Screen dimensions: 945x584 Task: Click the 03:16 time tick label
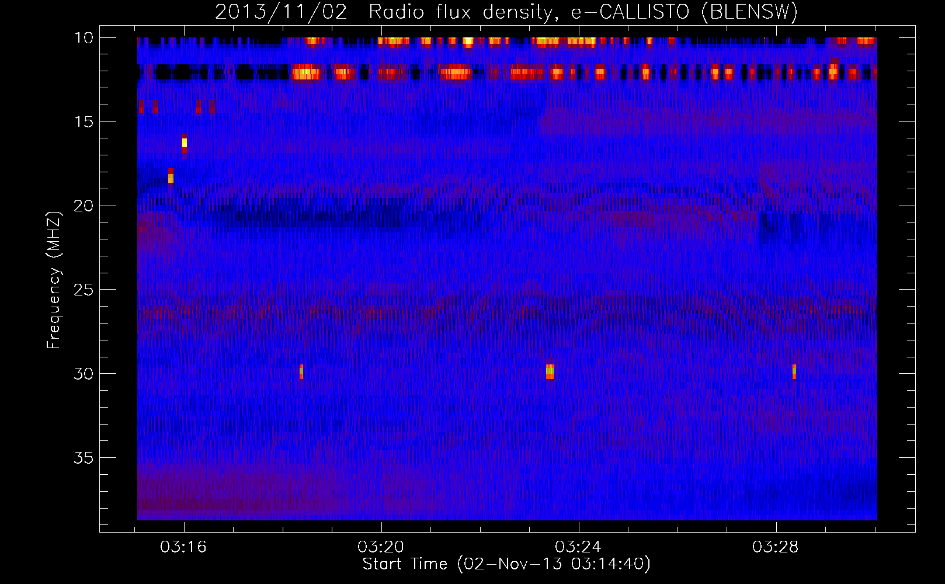pos(184,547)
